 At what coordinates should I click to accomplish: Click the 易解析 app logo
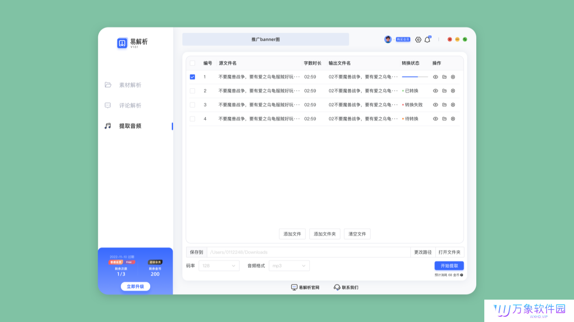(x=122, y=43)
